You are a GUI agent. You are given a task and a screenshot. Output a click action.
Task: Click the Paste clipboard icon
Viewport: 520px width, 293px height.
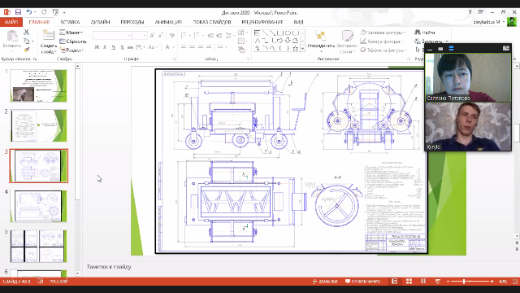click(12, 36)
